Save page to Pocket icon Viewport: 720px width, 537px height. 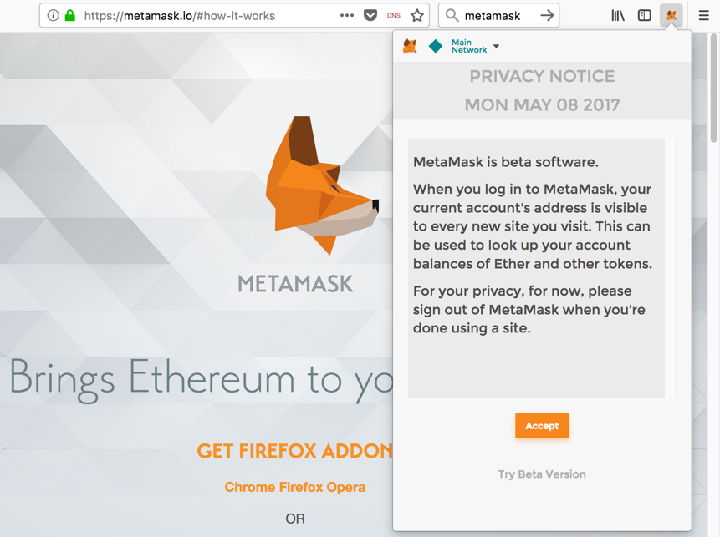[370, 16]
